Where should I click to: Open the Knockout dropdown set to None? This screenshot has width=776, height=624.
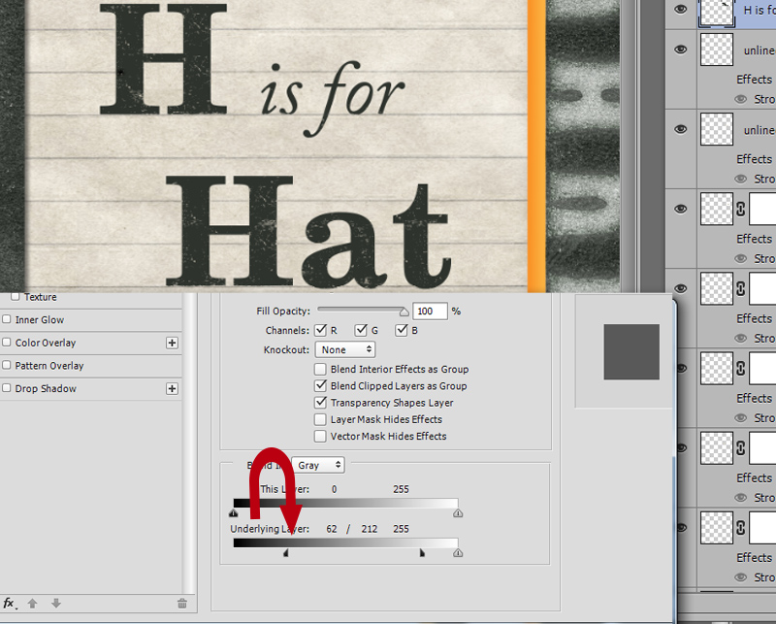(x=345, y=349)
